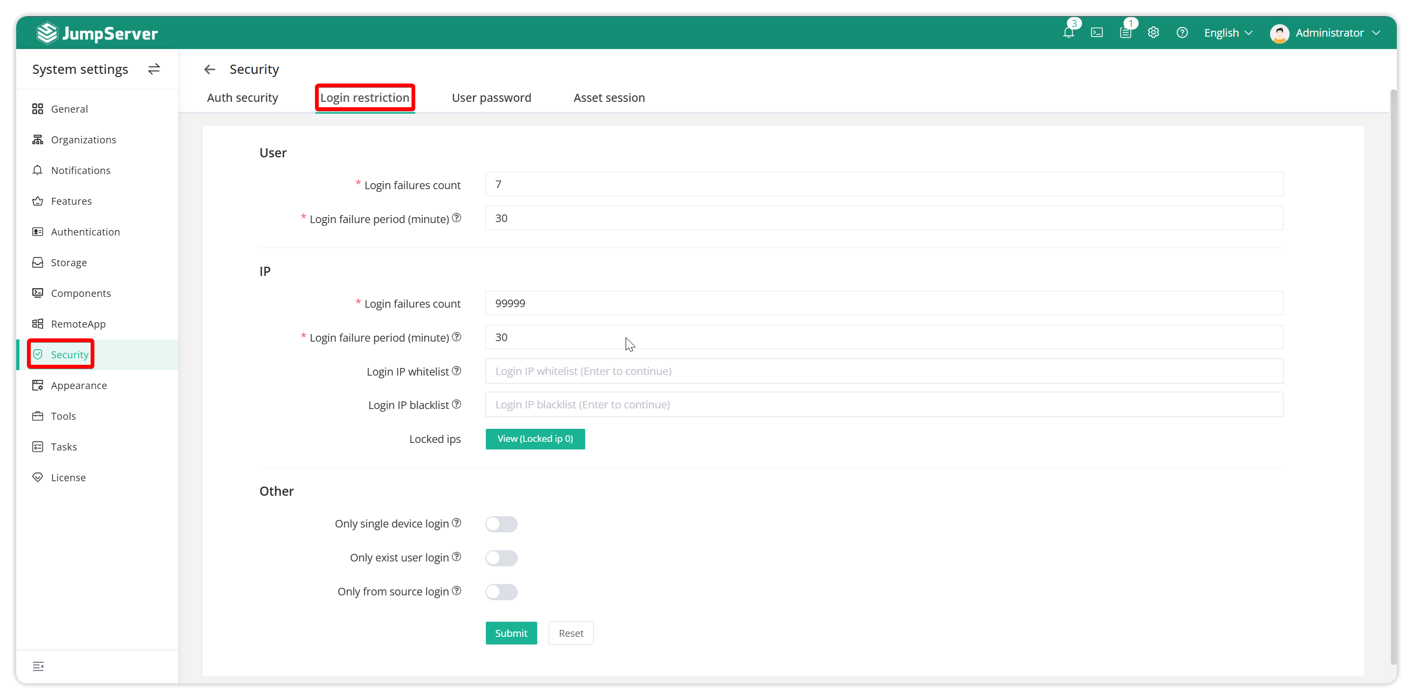Image resolution: width=1413 pixels, height=694 pixels.
Task: Open system settings gear icon
Action: click(x=1153, y=32)
